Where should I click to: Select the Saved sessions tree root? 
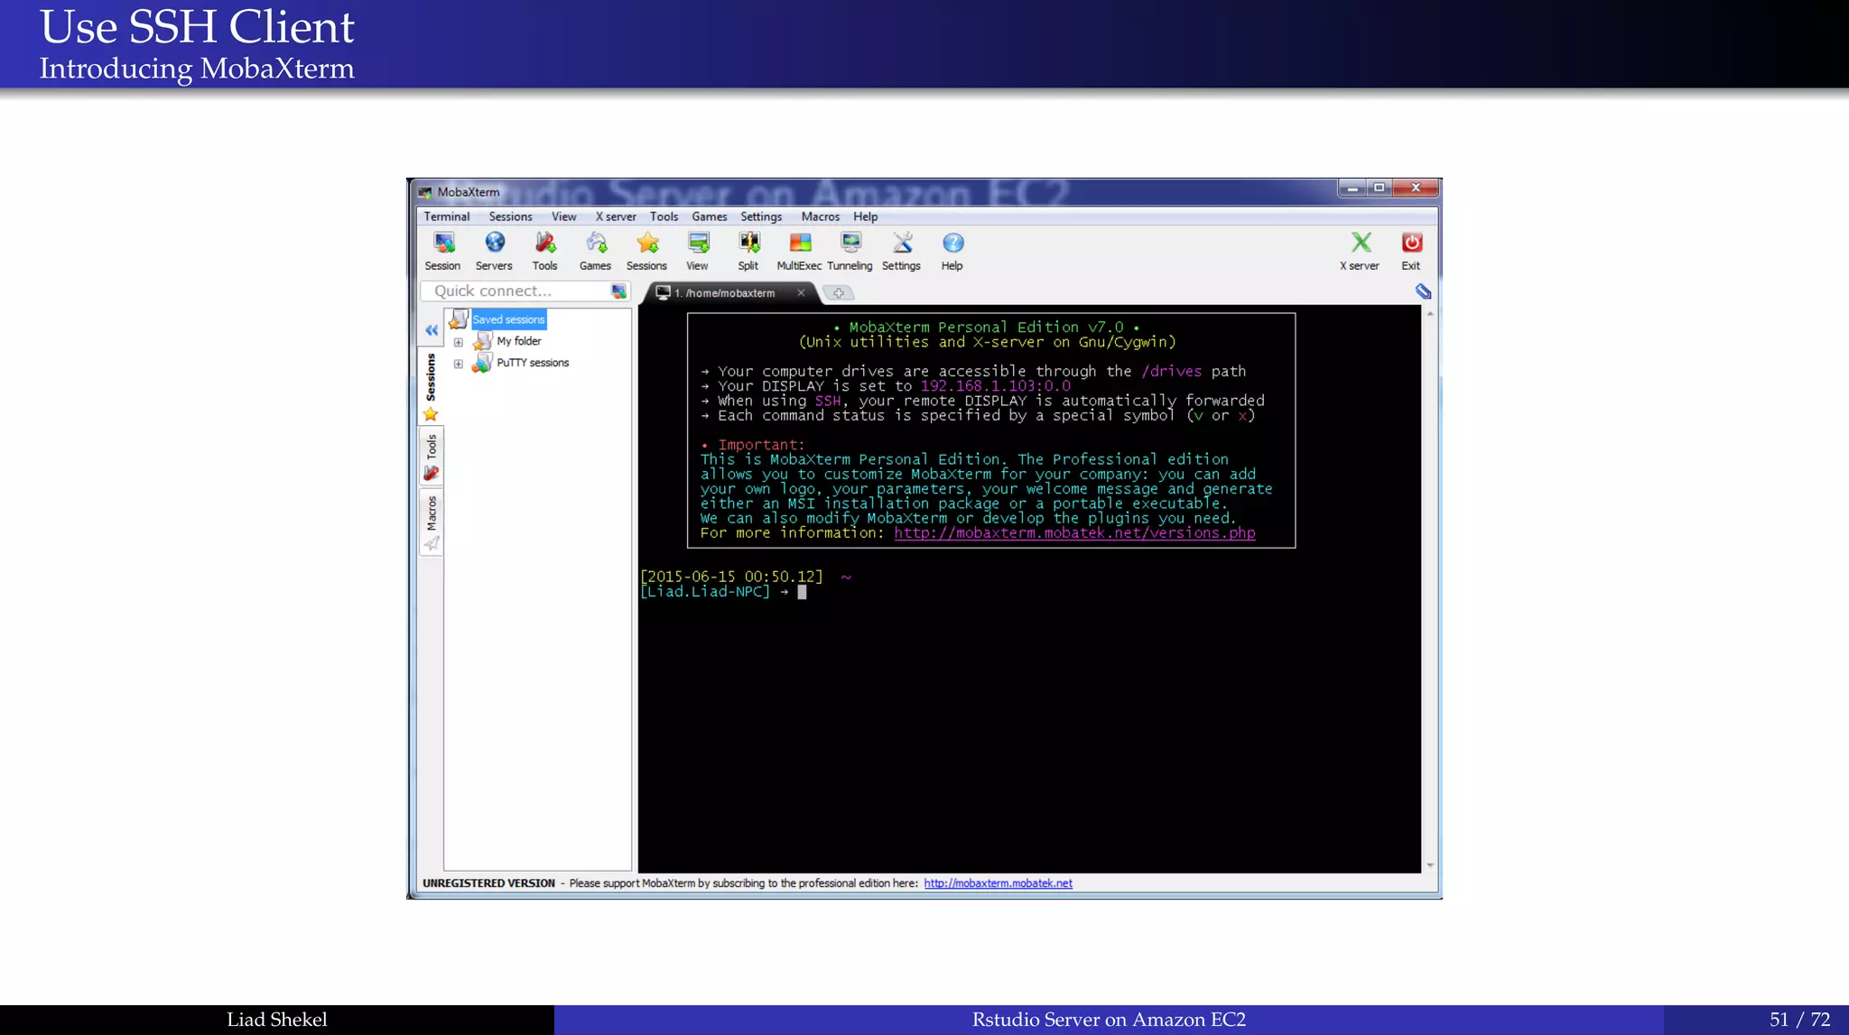coord(508,319)
